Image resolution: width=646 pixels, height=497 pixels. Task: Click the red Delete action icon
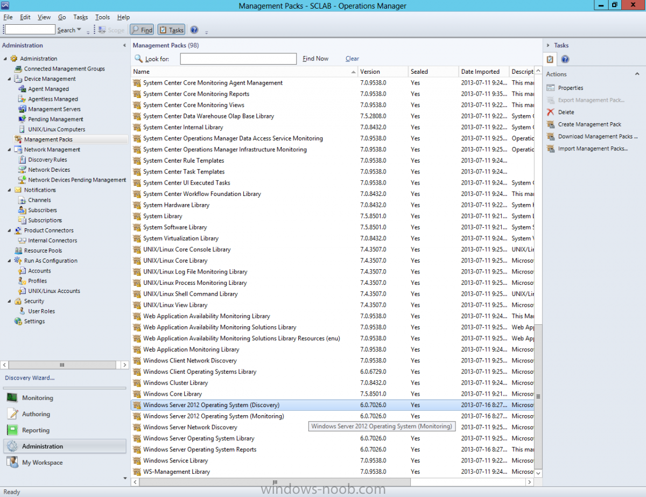550,112
